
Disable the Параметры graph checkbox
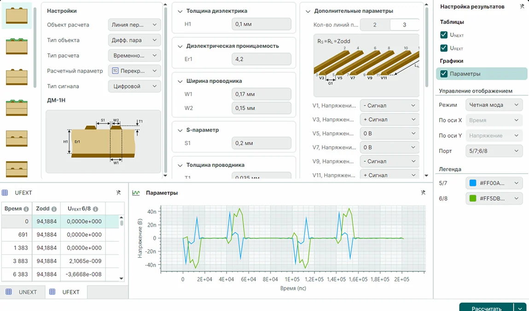tap(444, 74)
